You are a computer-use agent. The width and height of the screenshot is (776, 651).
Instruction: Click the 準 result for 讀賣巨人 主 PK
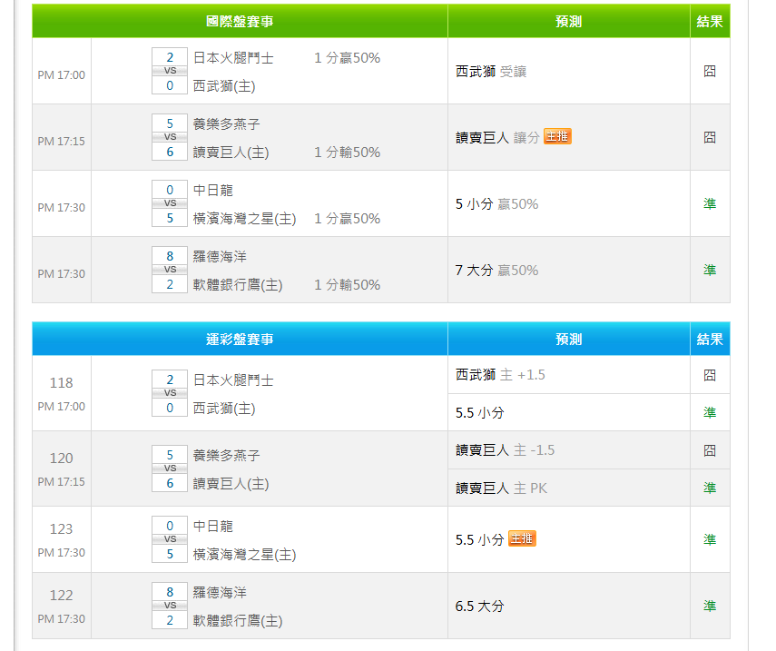tap(710, 488)
